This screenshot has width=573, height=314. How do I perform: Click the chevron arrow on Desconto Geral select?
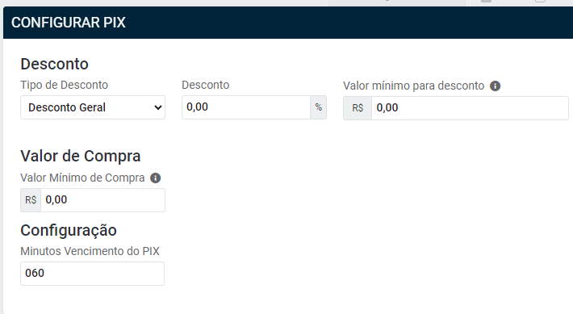pos(158,107)
